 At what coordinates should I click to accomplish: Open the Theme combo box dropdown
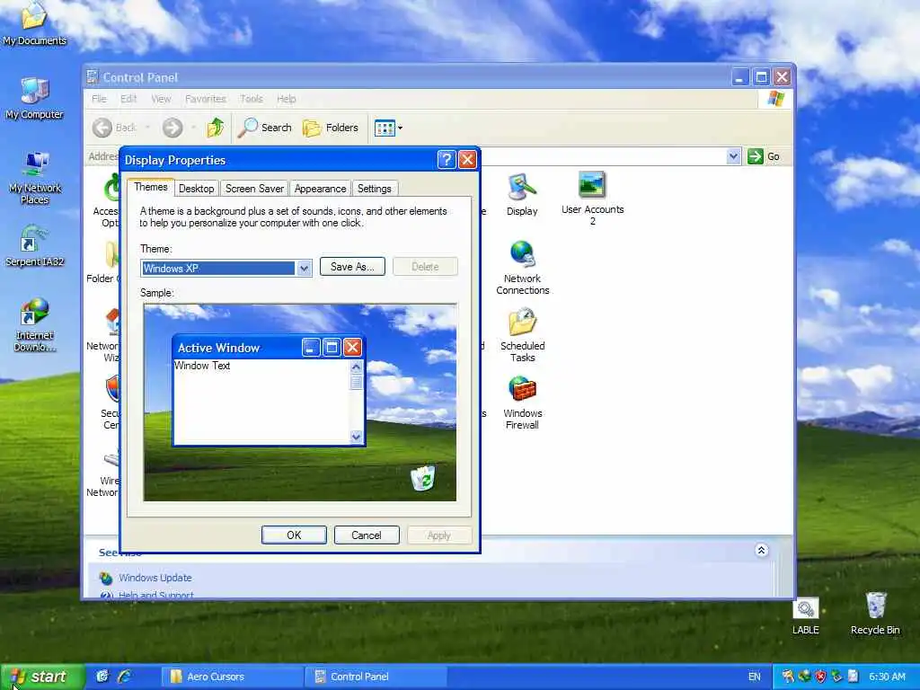pyautogui.click(x=304, y=268)
